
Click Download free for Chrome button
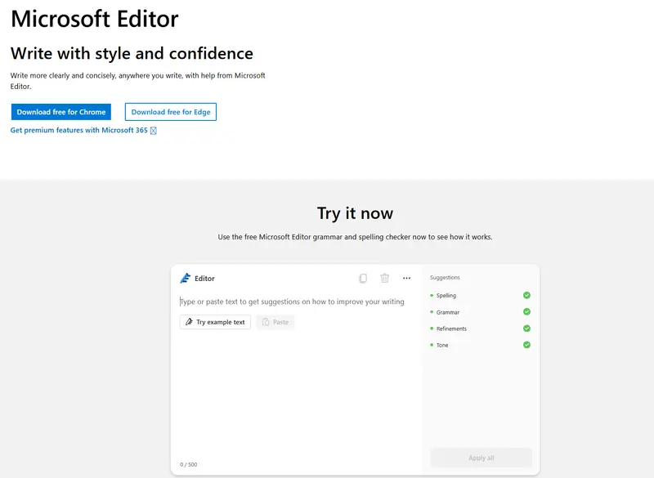point(60,112)
